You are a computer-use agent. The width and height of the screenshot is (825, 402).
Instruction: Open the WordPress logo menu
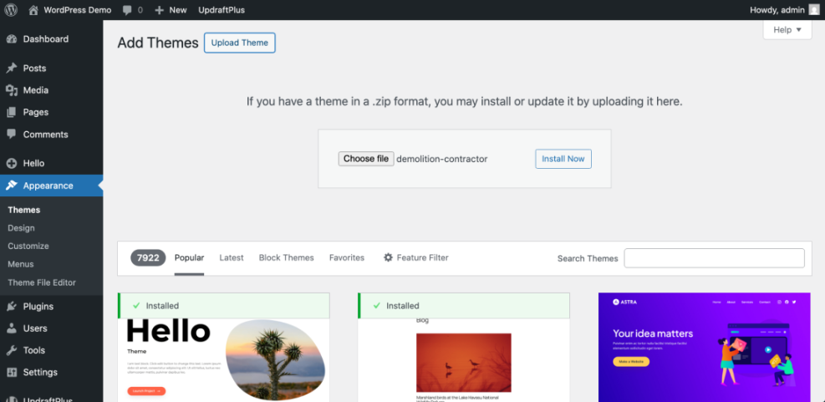click(x=11, y=10)
